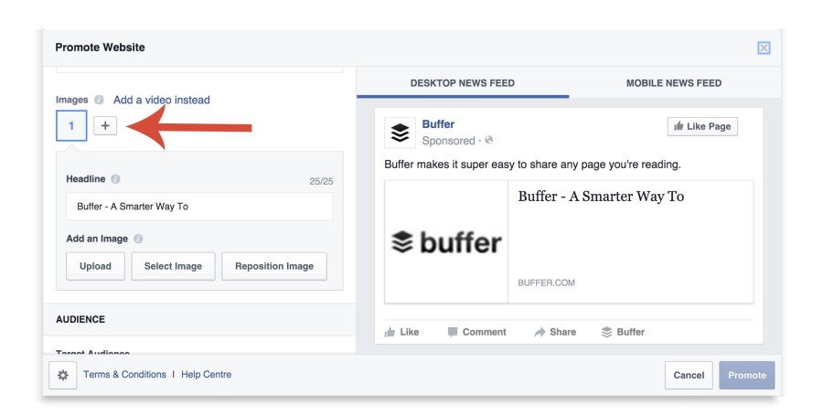Click the Add a video instead link

(162, 100)
